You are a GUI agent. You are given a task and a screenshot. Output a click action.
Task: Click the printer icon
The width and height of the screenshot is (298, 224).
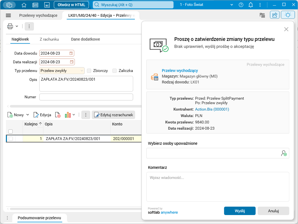[10, 26]
